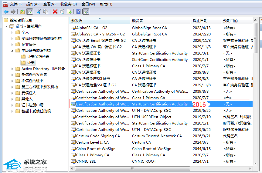Viewport: 262px width, 173px height.
Task: Collapse the 证书 - 当前用户 root node
Action: [6, 26]
